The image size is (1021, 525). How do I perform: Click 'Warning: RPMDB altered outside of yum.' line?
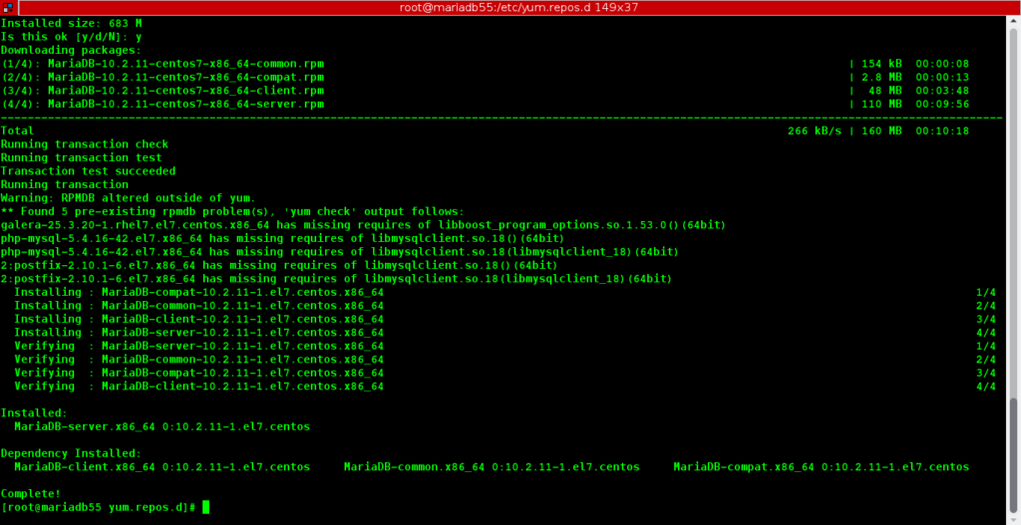pos(129,198)
